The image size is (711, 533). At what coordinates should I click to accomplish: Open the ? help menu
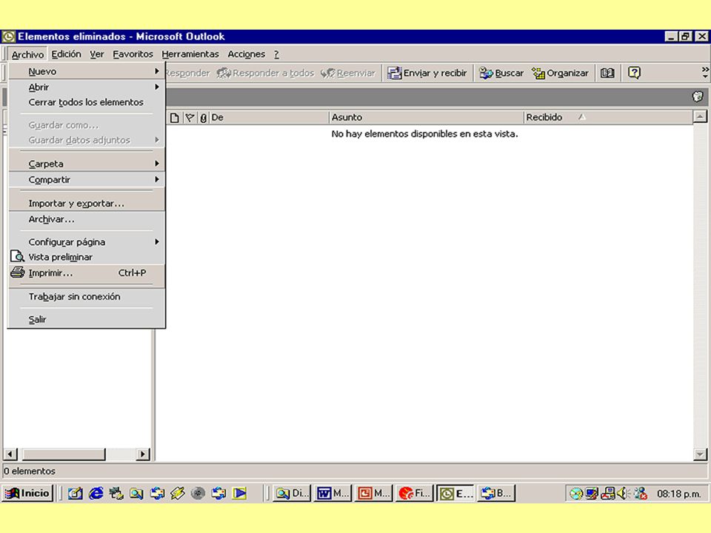click(276, 54)
